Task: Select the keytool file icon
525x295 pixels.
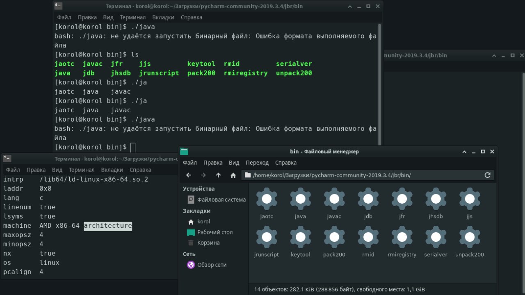Action: pyautogui.click(x=300, y=237)
